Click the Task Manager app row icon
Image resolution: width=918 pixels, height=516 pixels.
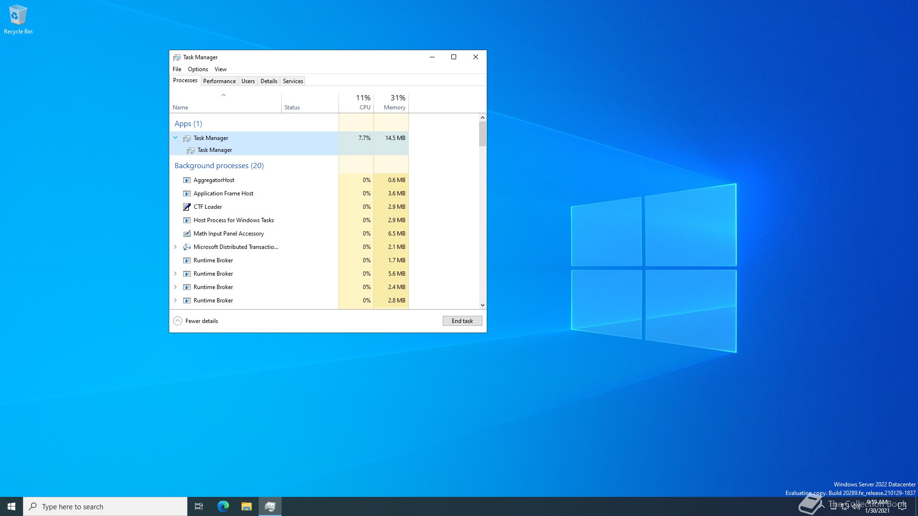[x=187, y=138]
